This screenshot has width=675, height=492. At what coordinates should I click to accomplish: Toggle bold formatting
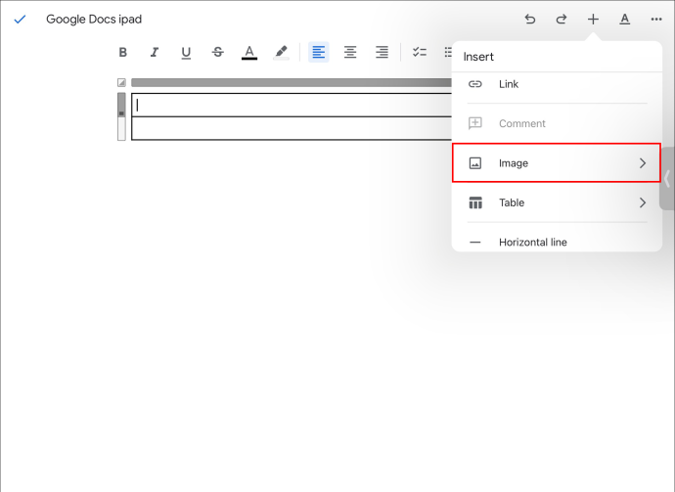coord(122,52)
